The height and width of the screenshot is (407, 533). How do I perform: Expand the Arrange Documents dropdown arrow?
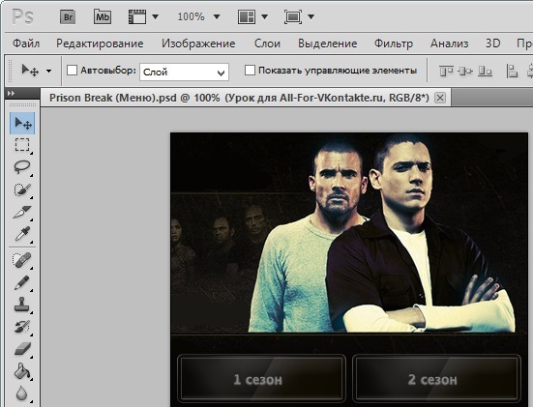tap(264, 16)
